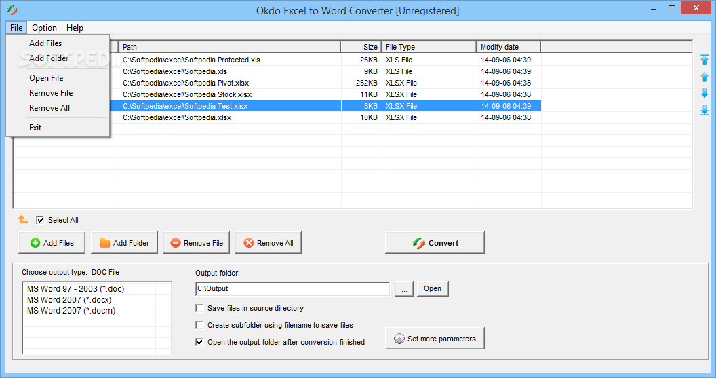Choose Add Files from the File menu
The image size is (716, 378).
(x=58, y=43)
